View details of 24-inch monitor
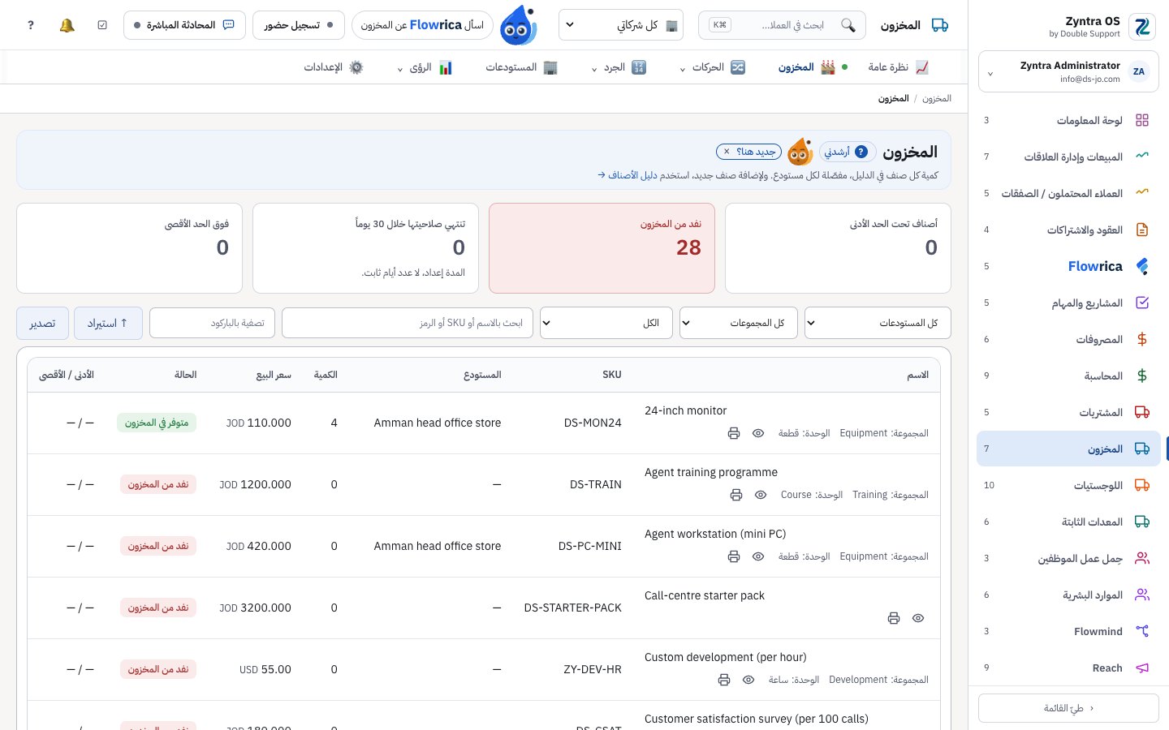 pyautogui.click(x=758, y=433)
